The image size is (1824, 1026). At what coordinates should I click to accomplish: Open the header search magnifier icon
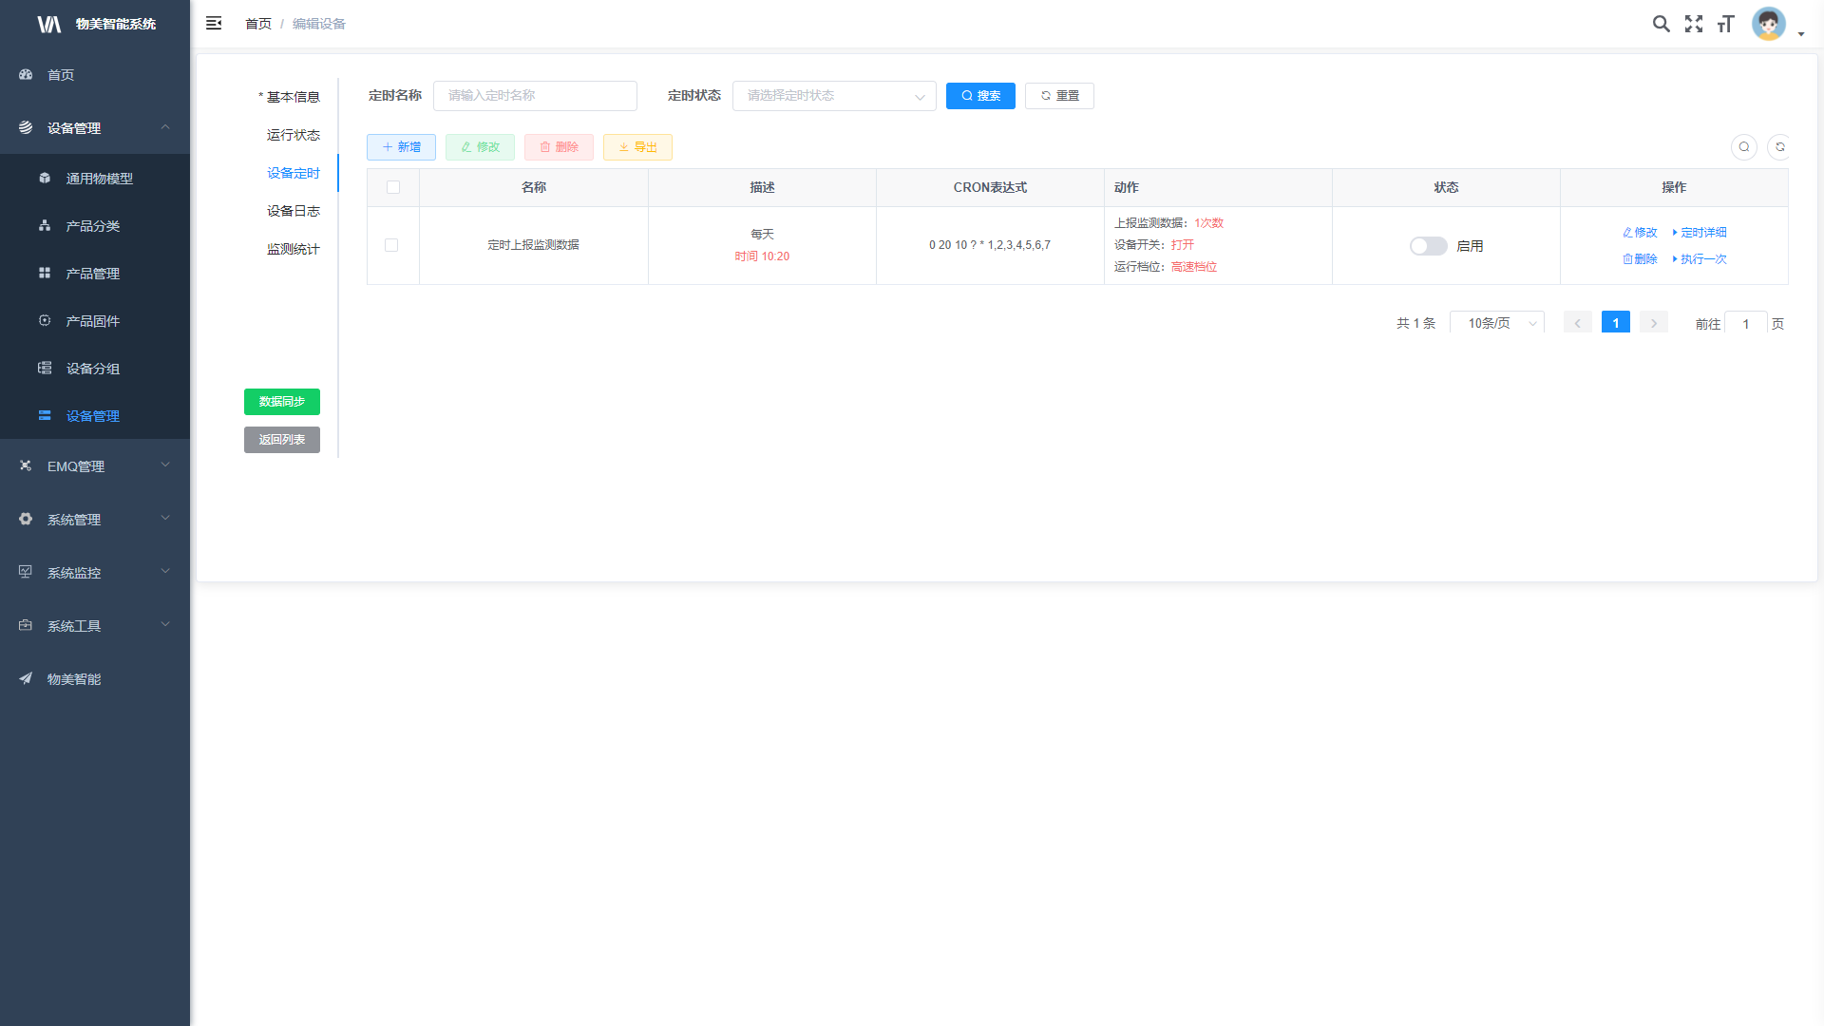(1661, 24)
